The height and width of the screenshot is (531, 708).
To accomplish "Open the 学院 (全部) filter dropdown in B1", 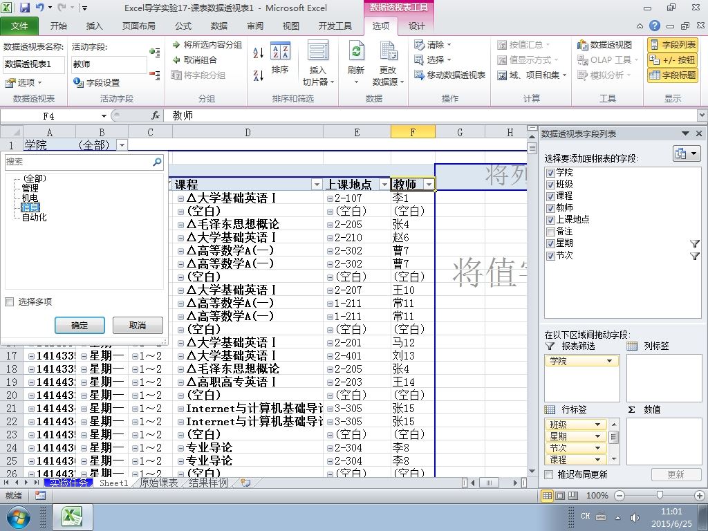I will (x=122, y=145).
